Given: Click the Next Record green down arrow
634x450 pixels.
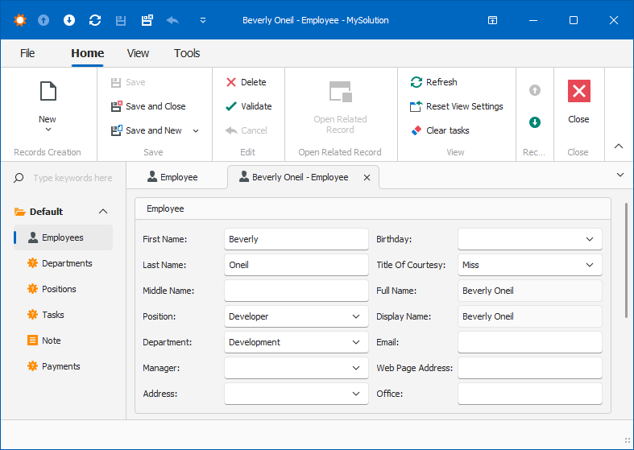Looking at the screenshot, I should tap(535, 122).
